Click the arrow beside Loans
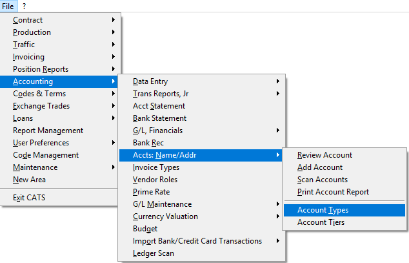 (x=113, y=118)
